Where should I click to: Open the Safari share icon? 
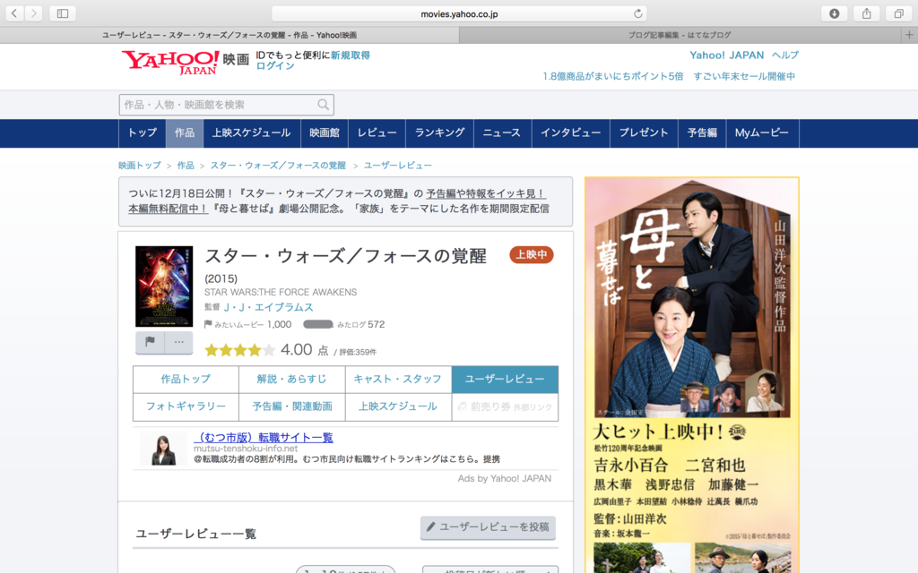coord(867,13)
